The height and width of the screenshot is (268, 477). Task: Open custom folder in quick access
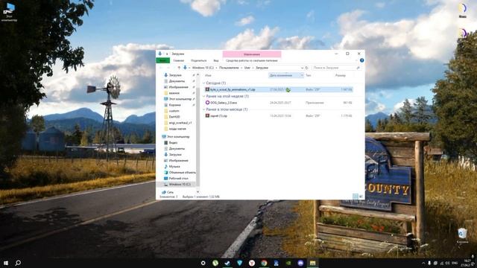(174, 111)
